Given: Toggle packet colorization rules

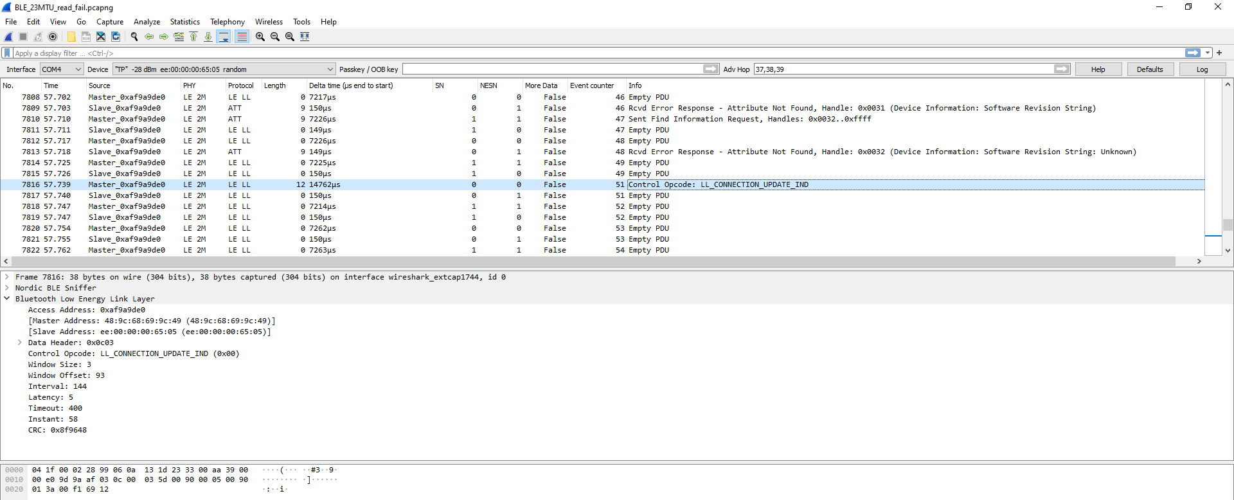Looking at the screenshot, I should click(242, 37).
